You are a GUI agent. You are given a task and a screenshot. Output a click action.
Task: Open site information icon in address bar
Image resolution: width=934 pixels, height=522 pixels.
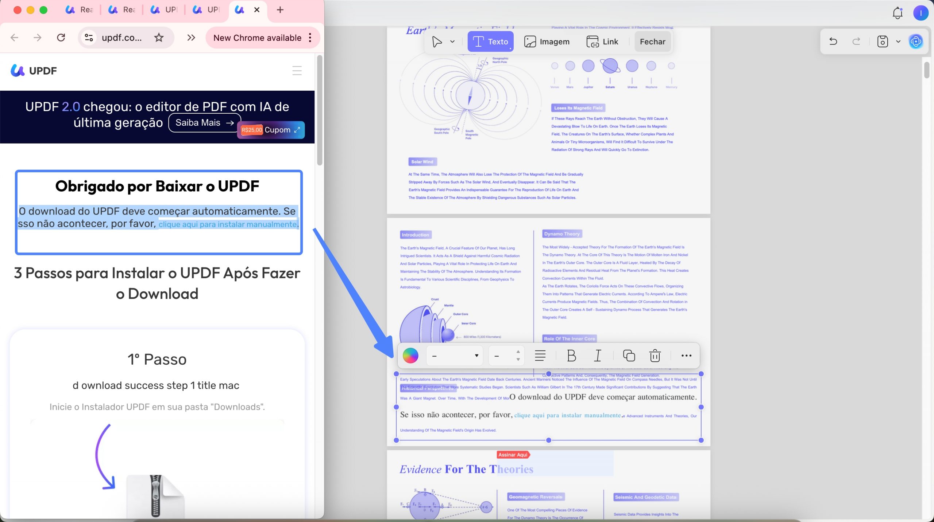click(89, 38)
